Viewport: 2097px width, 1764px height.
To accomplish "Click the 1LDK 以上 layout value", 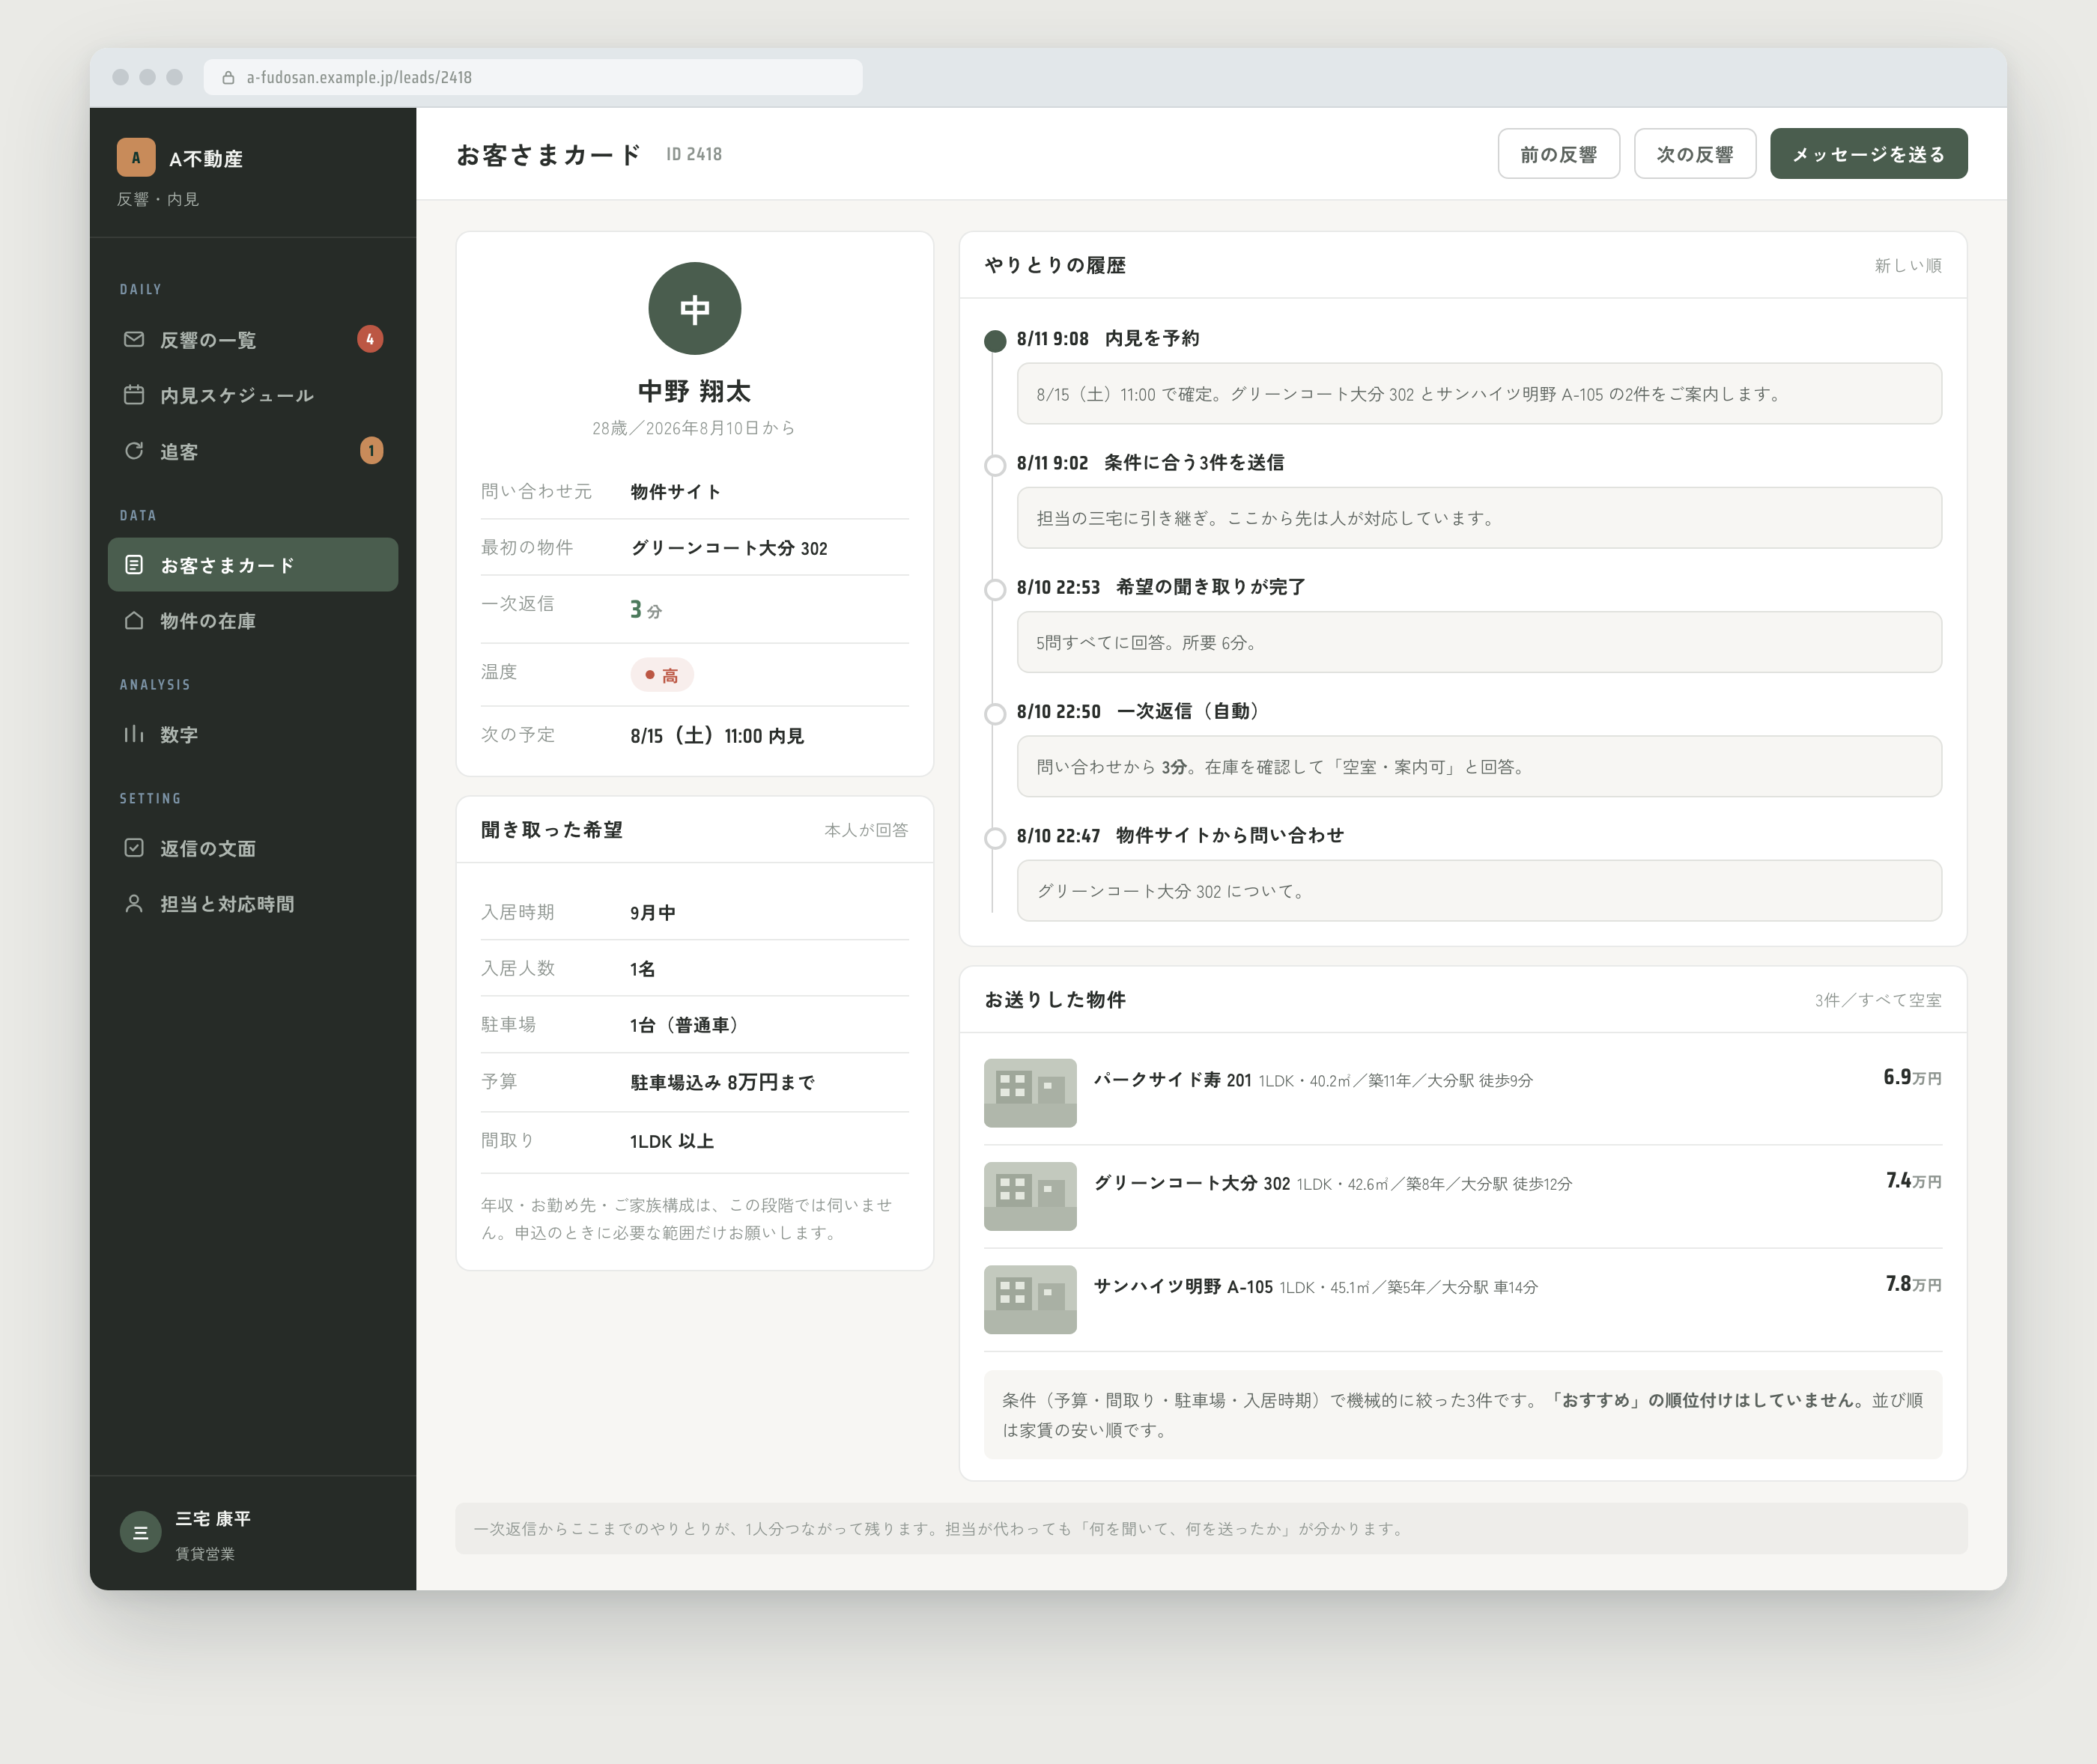I will 672,1141.
